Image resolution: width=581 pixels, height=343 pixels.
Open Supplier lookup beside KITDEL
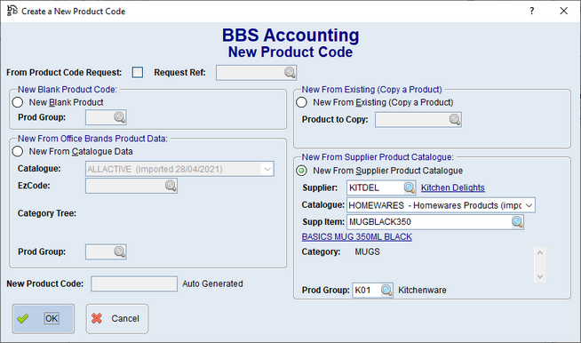(x=409, y=187)
